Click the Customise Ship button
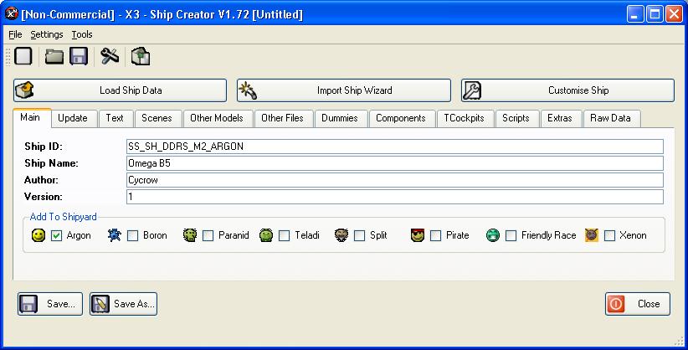 [x=567, y=90]
